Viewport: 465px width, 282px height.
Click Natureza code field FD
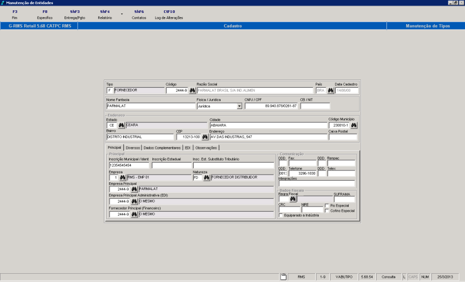(197, 177)
